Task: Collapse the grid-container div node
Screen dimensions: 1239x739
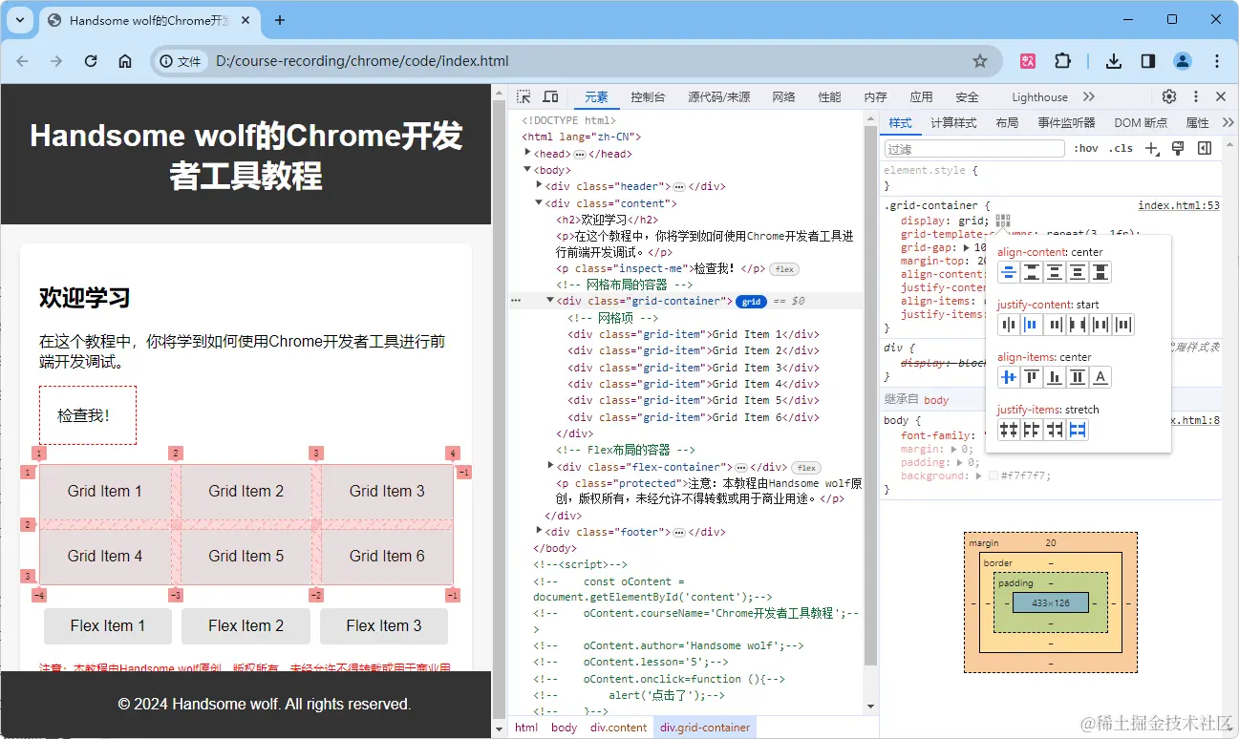Action: point(550,300)
